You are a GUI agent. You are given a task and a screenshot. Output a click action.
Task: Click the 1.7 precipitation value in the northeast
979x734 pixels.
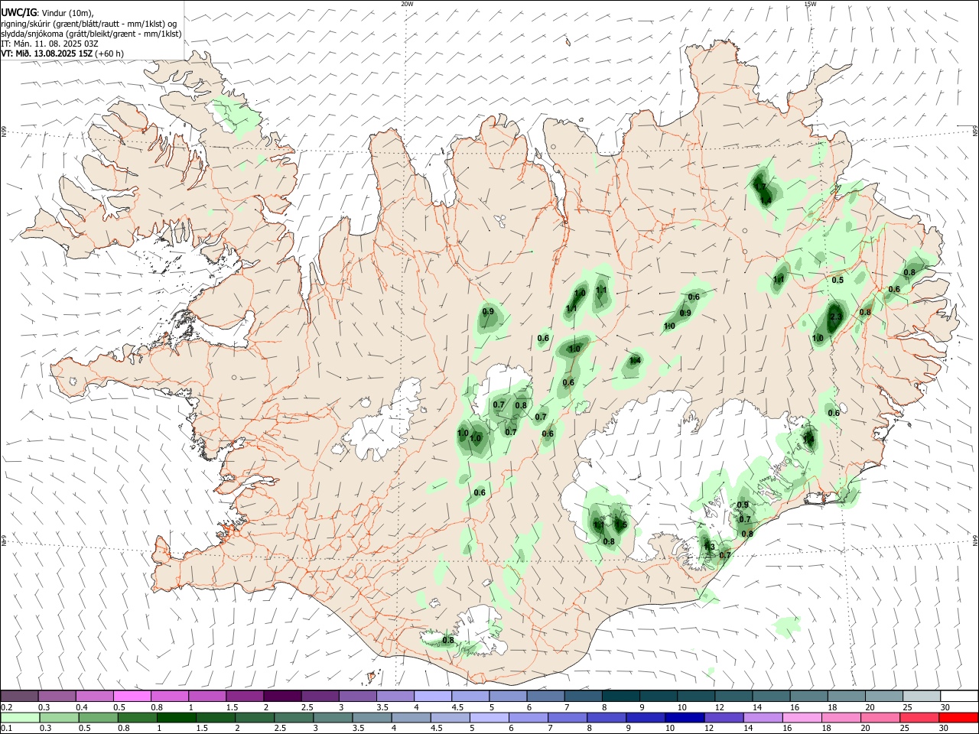[759, 187]
